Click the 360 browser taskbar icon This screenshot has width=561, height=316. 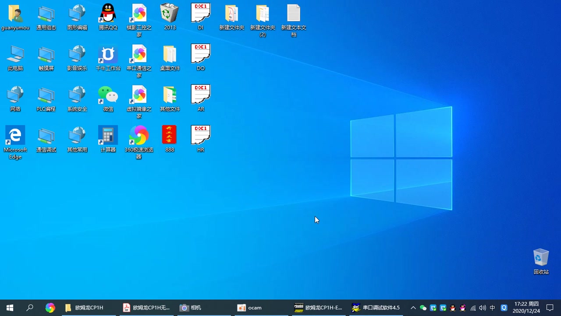(x=50, y=308)
